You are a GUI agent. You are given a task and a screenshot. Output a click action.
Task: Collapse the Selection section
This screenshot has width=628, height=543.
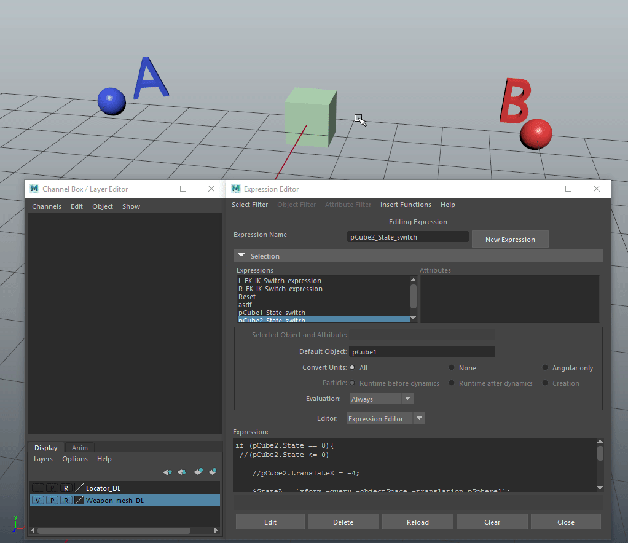pyautogui.click(x=241, y=256)
